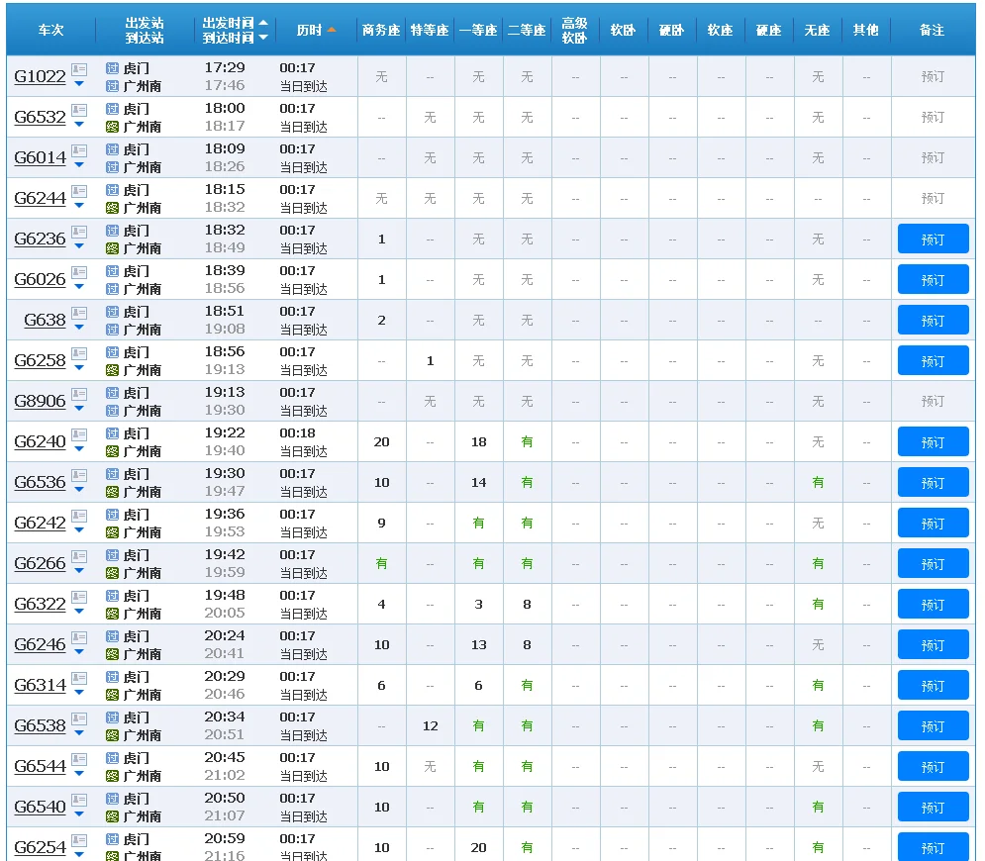The height and width of the screenshot is (861, 985).
Task: Sort by 历时 using the orange arrow
Action: point(332,30)
